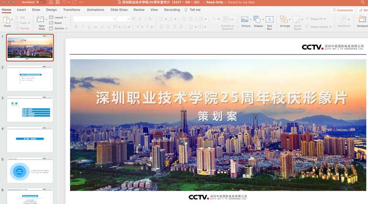This screenshot has height=204, width=368.
Task: Switch to the Animations tab
Action: [95, 10]
